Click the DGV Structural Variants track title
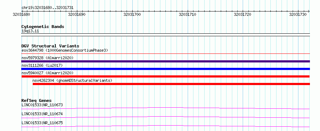The height and width of the screenshot is (131, 320). (x=50, y=46)
